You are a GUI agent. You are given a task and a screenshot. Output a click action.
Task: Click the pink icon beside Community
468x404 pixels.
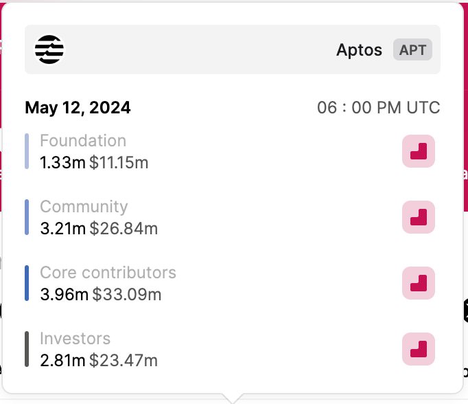click(418, 217)
